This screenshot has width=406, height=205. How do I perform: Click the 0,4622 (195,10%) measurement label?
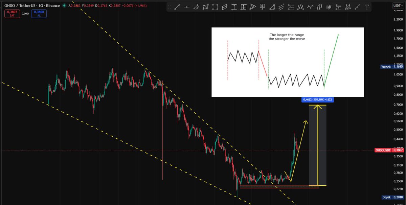click(x=318, y=99)
